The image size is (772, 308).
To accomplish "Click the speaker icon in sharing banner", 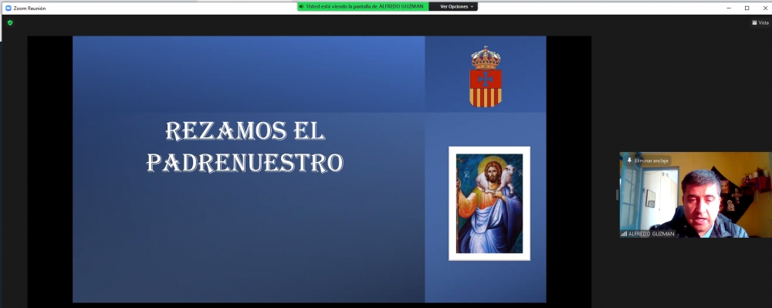I will [x=301, y=6].
